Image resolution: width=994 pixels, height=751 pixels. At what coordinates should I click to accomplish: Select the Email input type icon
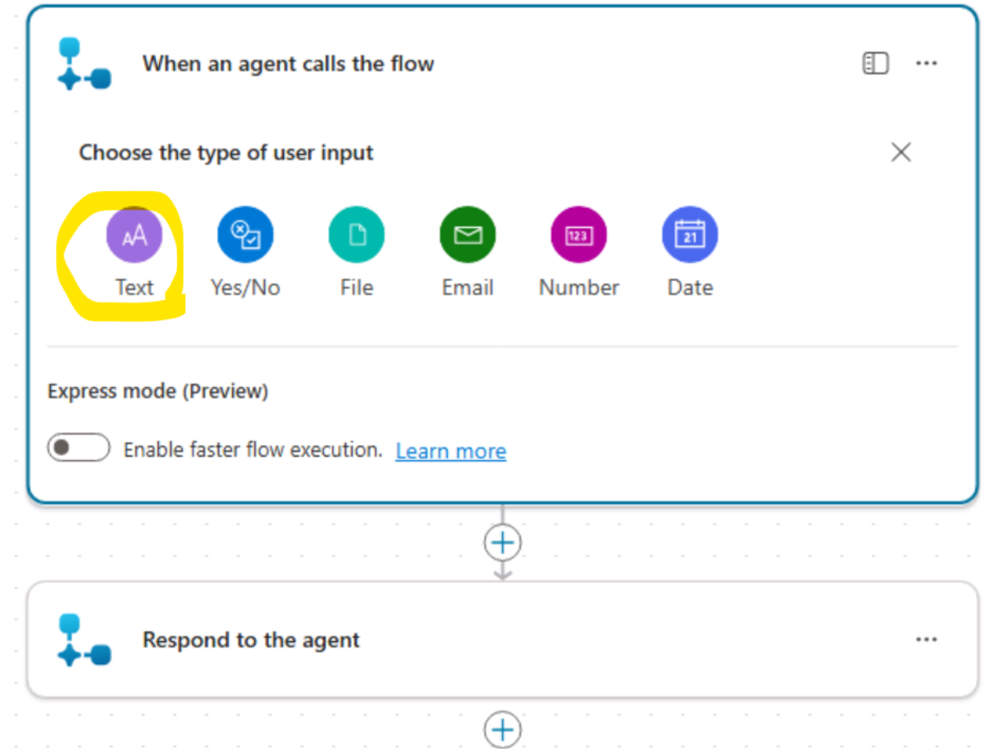pos(467,235)
